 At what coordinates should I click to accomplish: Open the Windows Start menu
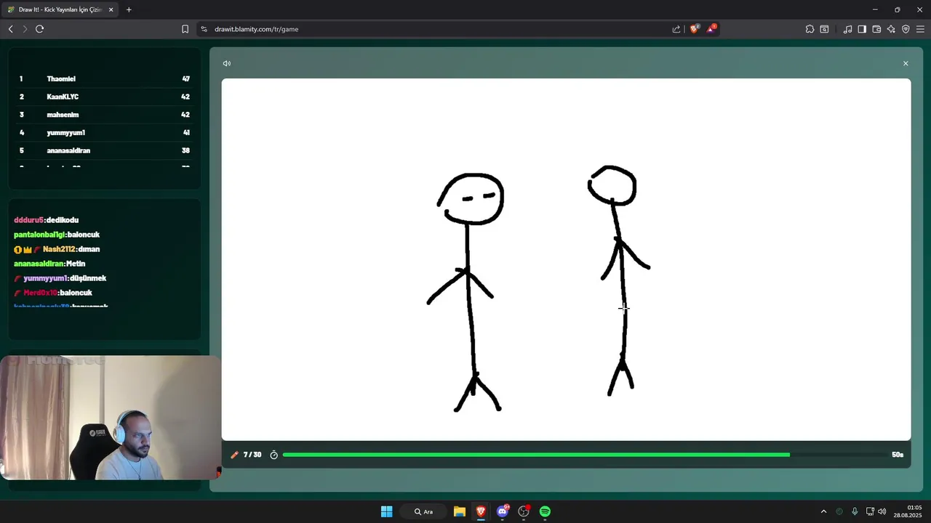(386, 511)
